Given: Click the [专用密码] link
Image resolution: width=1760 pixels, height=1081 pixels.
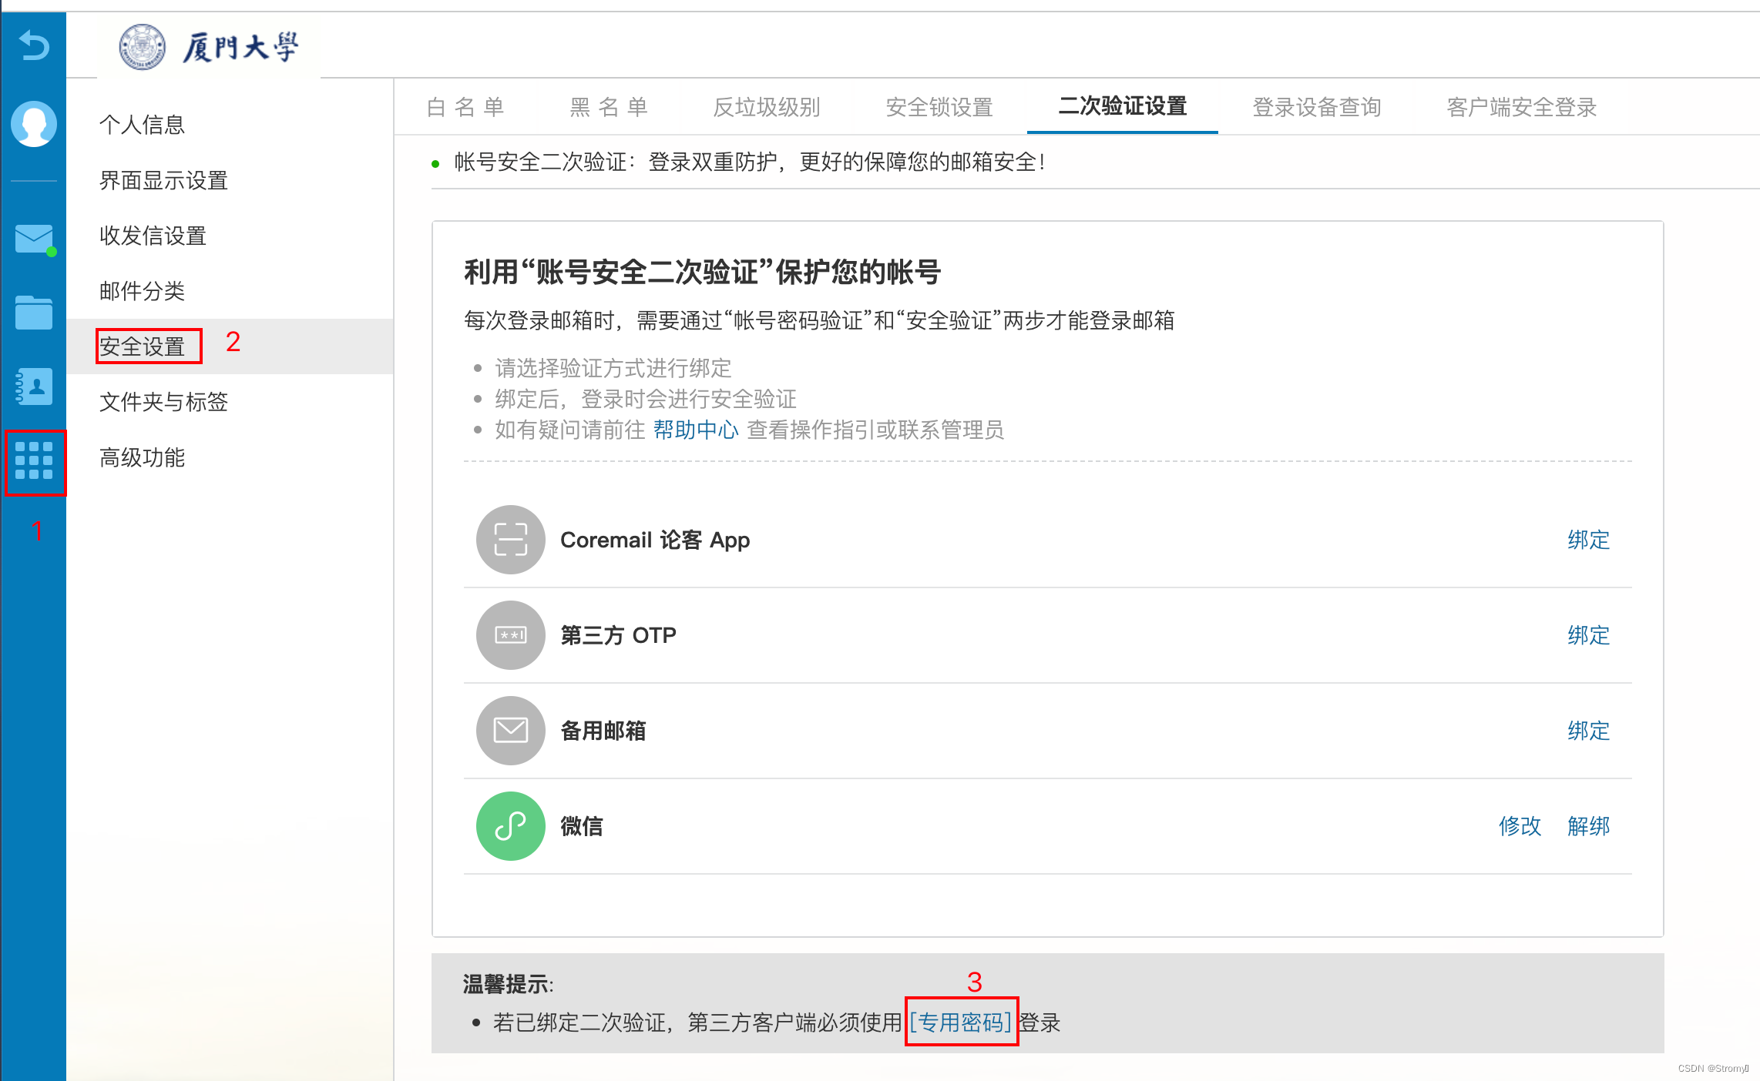Looking at the screenshot, I should point(961,1022).
